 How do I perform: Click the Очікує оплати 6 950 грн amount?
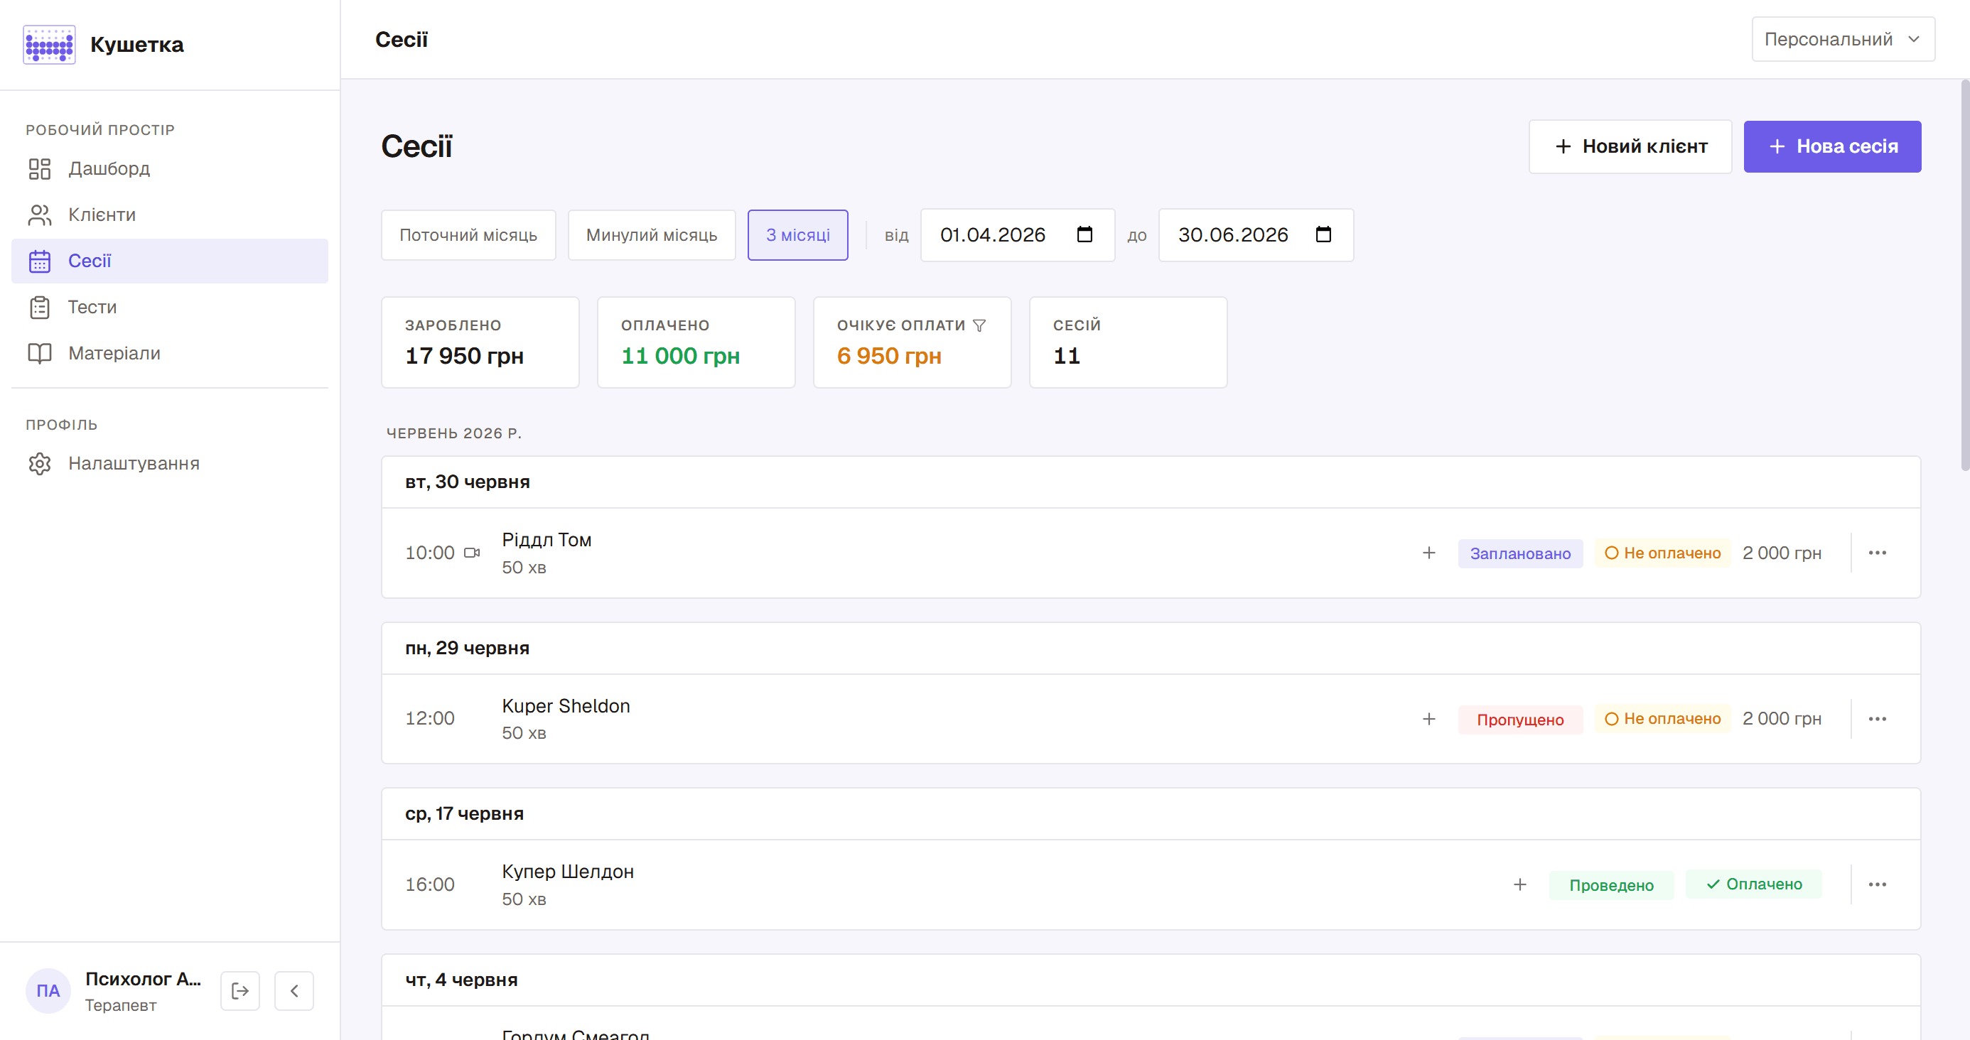(889, 356)
